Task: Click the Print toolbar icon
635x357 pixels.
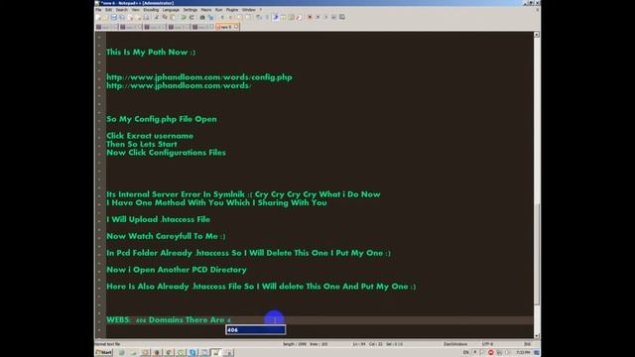Action: [x=147, y=17]
